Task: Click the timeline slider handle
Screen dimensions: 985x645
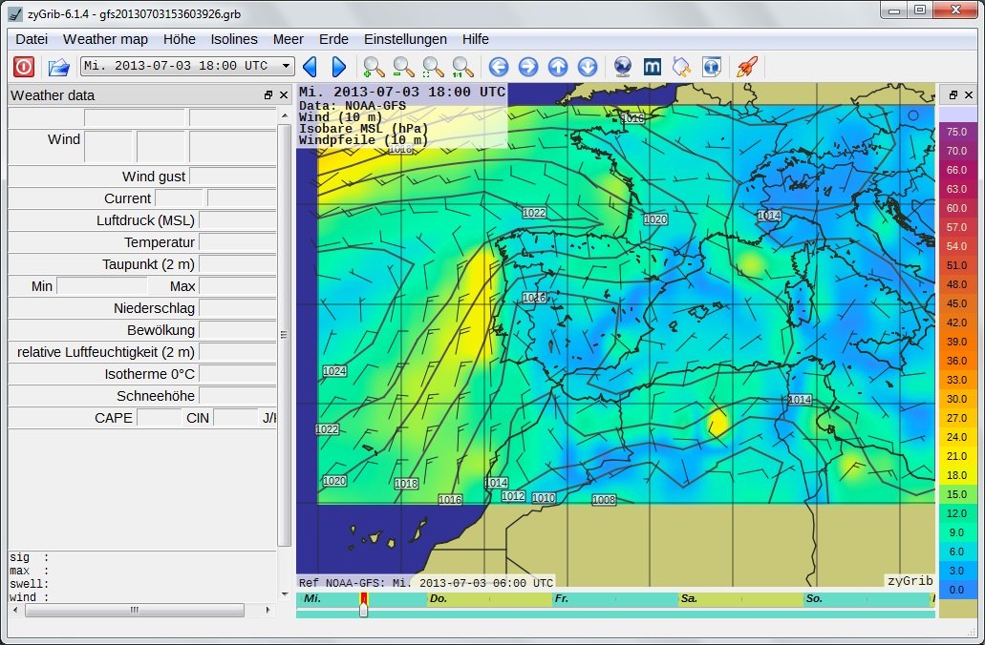Action: pos(363,607)
